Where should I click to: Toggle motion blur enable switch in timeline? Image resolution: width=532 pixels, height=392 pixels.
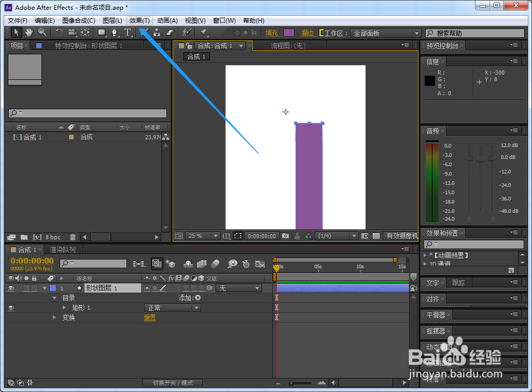pyautogui.click(x=215, y=264)
